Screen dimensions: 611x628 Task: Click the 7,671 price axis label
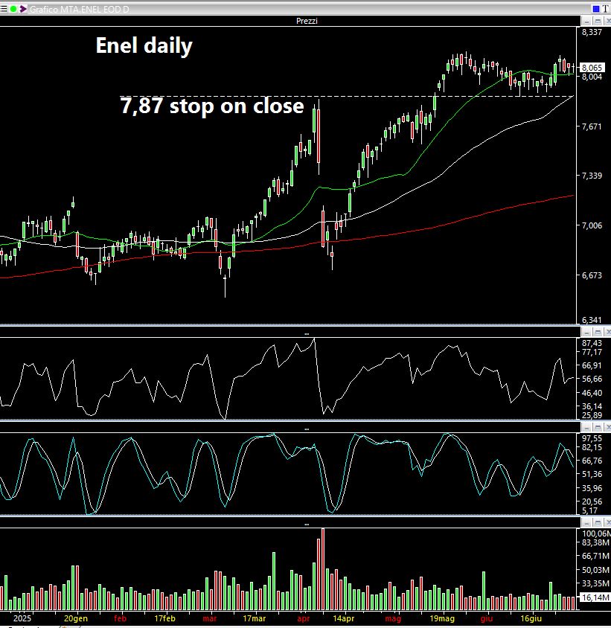(x=592, y=126)
